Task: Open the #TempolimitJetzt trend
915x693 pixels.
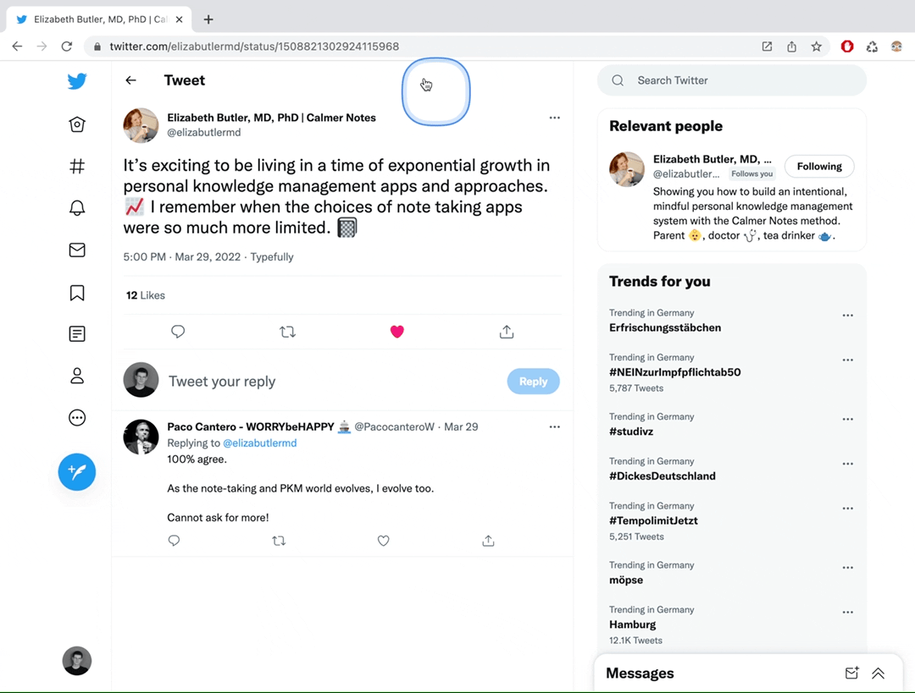Action: click(653, 521)
